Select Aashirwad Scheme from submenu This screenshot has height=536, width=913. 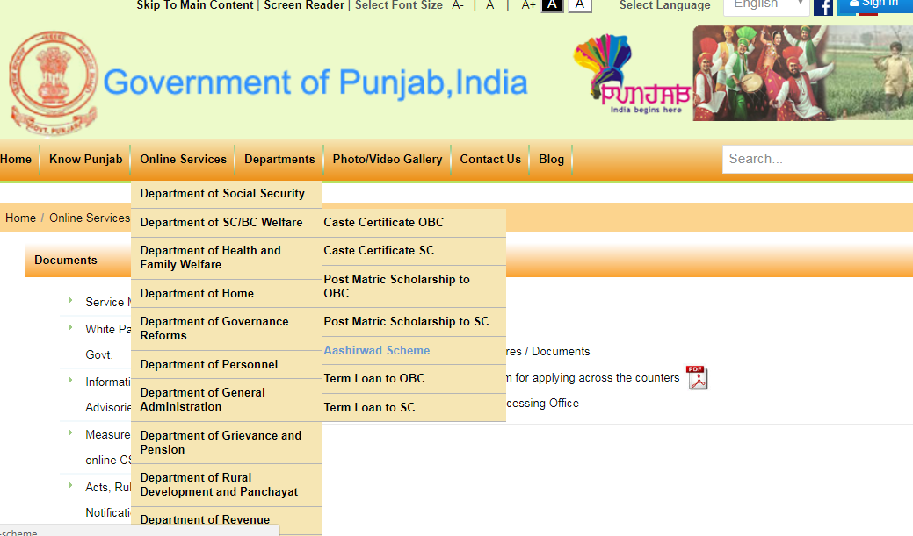pos(377,350)
